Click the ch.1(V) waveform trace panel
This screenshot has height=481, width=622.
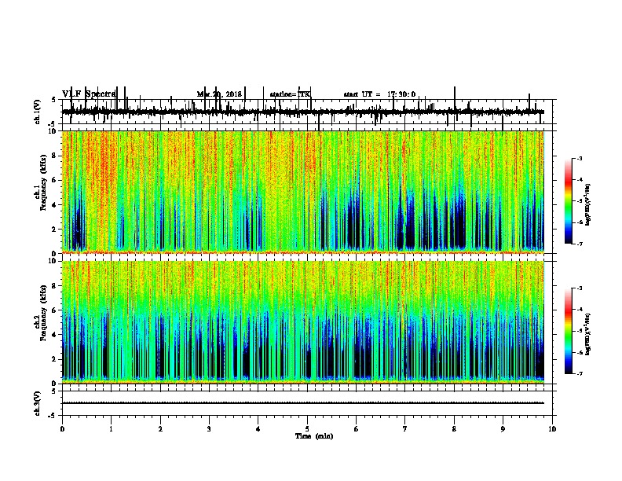pos(307,112)
